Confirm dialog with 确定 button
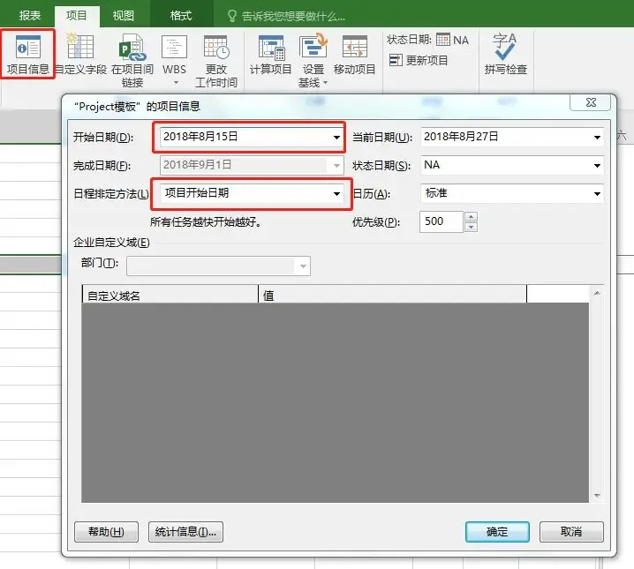The width and height of the screenshot is (634, 569). 497,532
